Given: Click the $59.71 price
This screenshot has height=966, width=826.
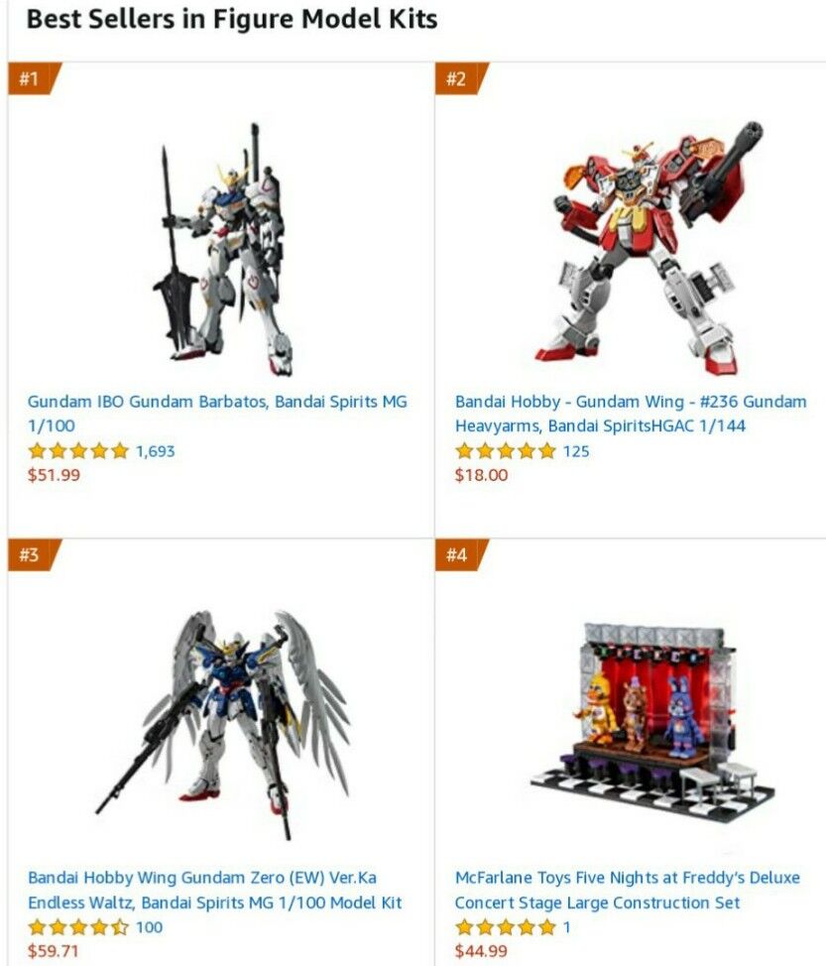Looking at the screenshot, I should click(53, 951).
